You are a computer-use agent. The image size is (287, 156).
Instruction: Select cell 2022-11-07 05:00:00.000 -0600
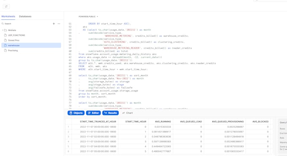pyautogui.click(x=98, y=151)
